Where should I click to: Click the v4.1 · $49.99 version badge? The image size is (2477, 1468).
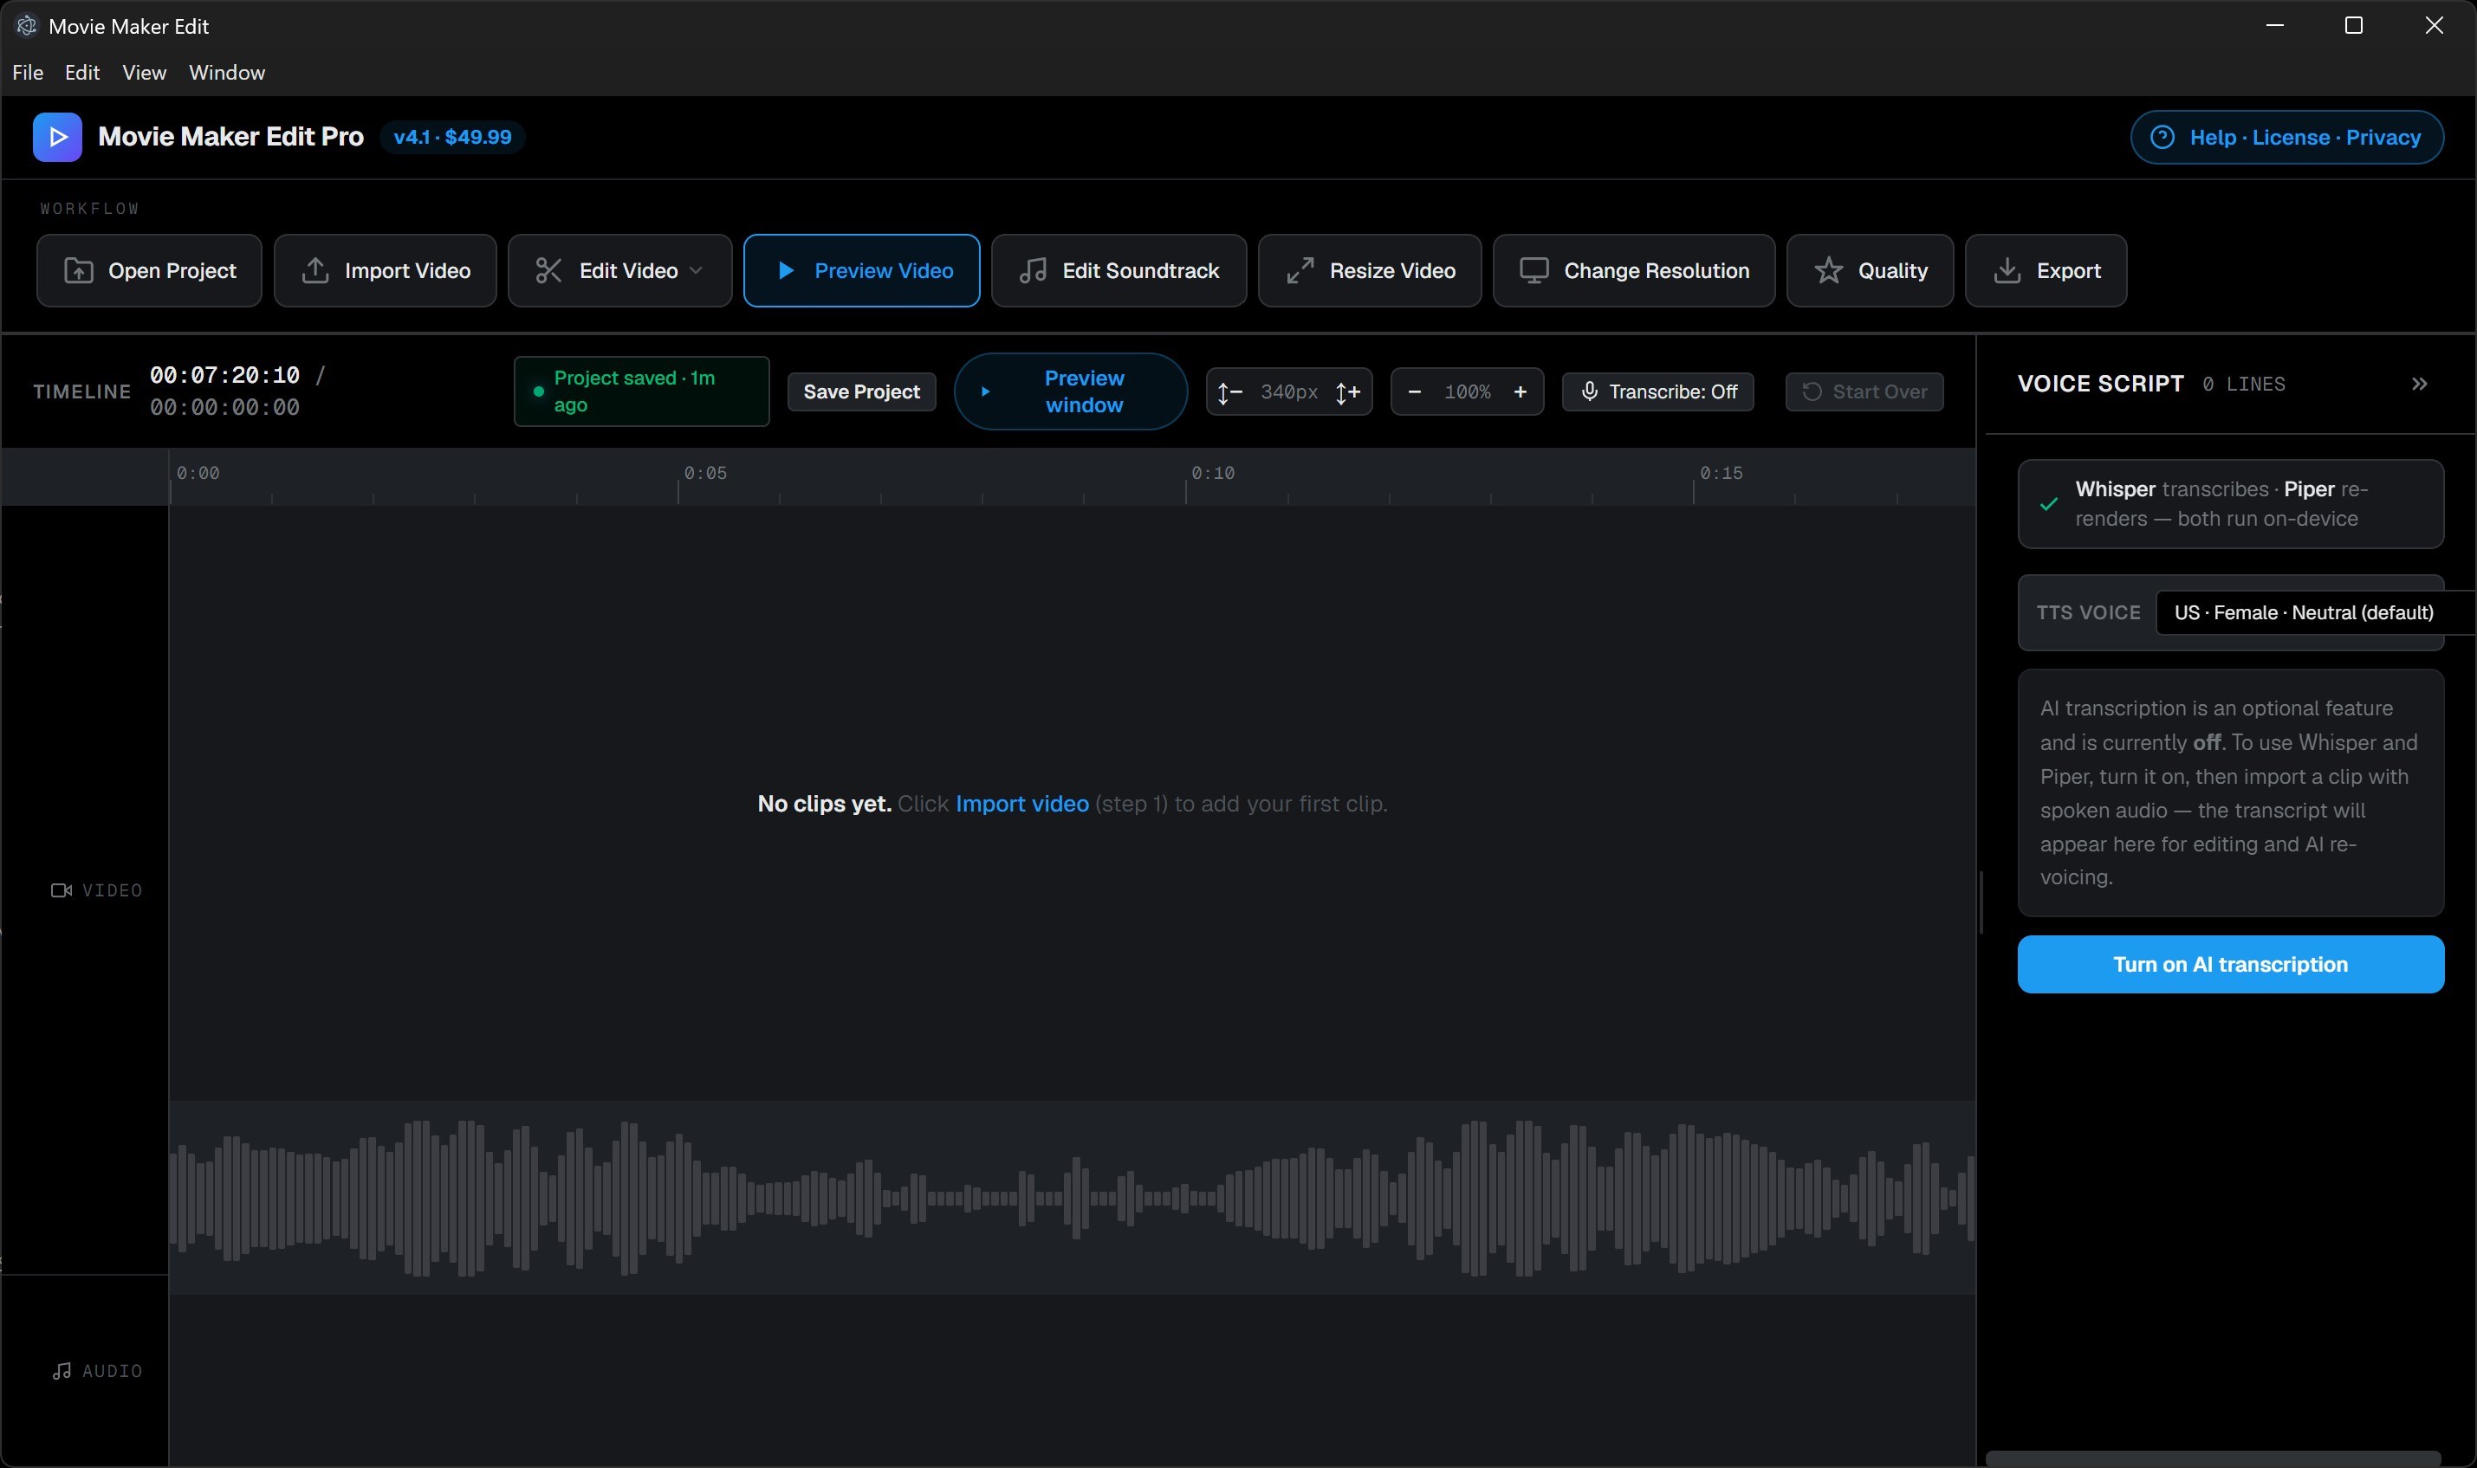(x=452, y=137)
